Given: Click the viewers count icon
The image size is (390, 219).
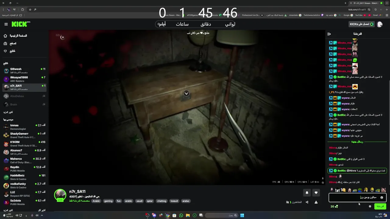Looking at the screenshot, I should (288, 202).
